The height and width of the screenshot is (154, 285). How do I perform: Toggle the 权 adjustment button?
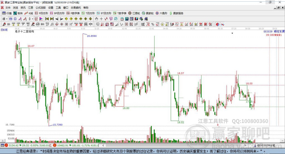(x=36, y=19)
